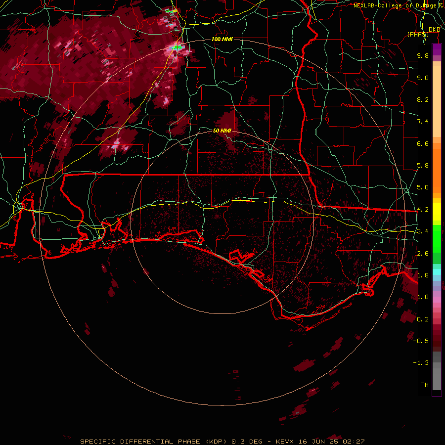Screen dimensions: 445x445
Task: Select the 6.6 legend value
Action: [x=423, y=143]
